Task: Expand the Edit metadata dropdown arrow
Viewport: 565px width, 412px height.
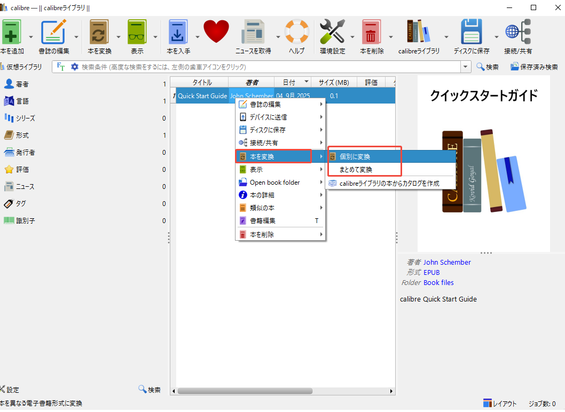Action: tap(76, 37)
